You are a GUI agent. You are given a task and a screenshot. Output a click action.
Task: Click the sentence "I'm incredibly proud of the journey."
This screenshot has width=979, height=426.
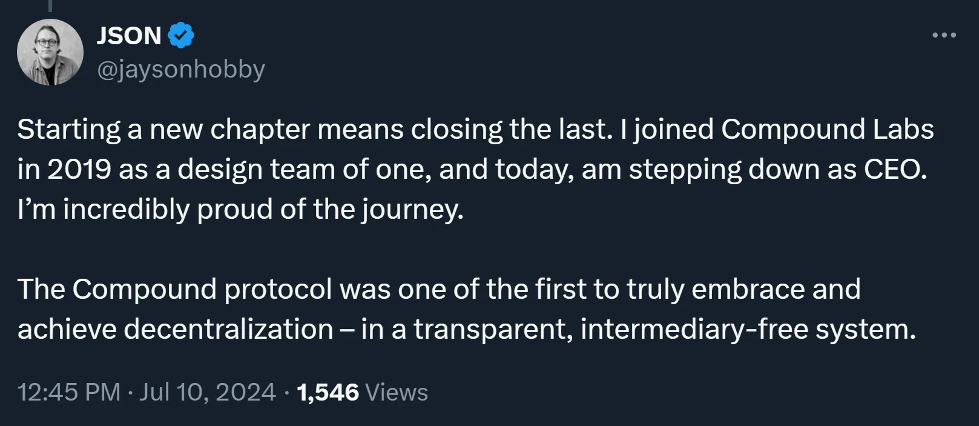[240, 209]
